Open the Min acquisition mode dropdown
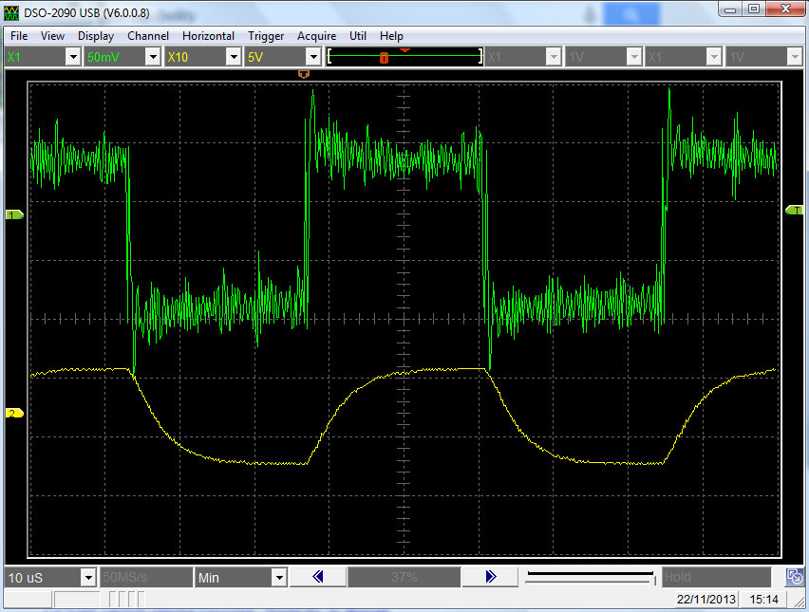The width and height of the screenshot is (809, 612). 278,577
